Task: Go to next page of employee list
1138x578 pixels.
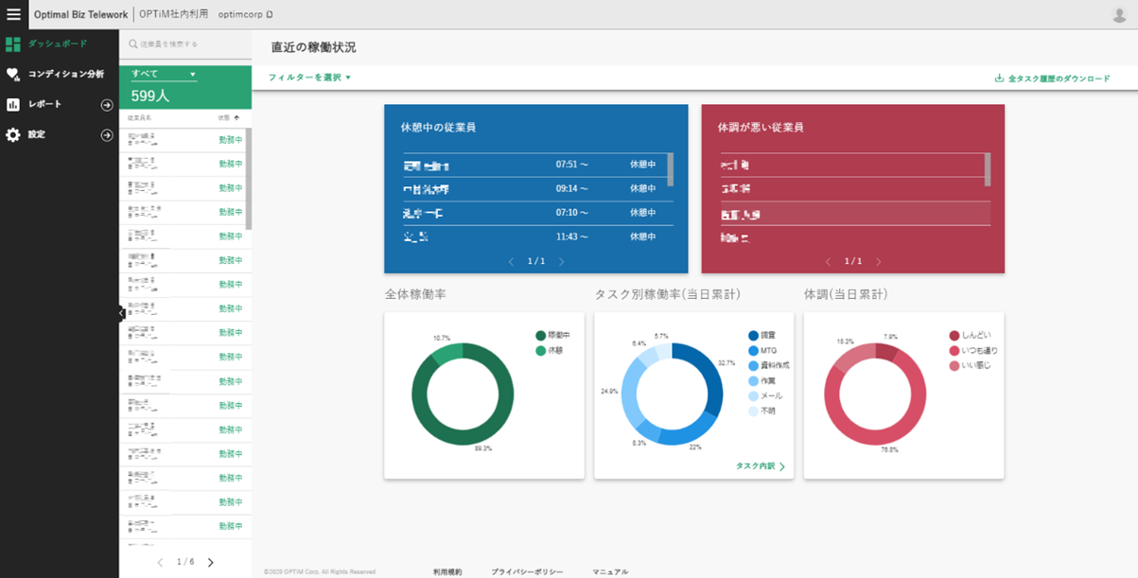Action: (x=210, y=562)
